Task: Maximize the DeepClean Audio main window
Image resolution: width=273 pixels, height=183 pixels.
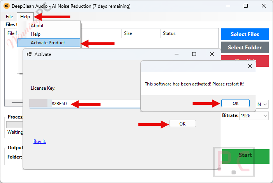Action: (246, 6)
